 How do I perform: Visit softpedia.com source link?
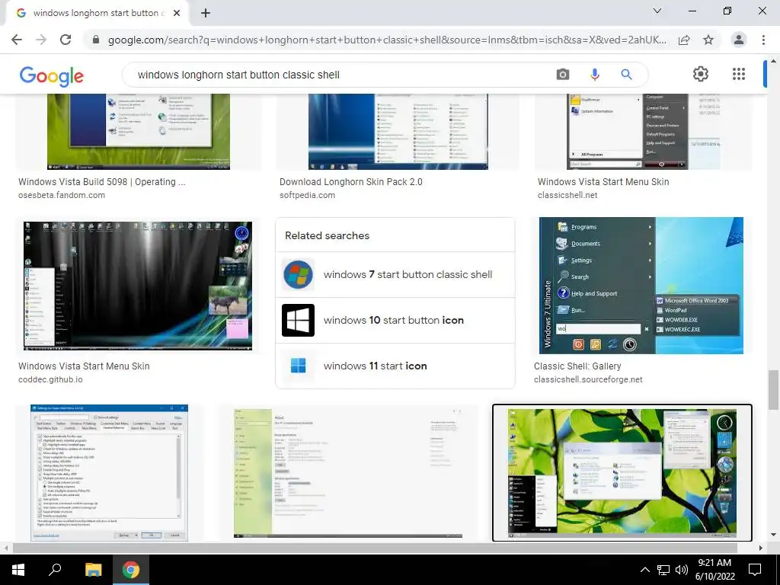pyautogui.click(x=307, y=195)
